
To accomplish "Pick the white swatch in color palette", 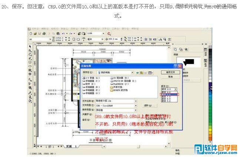I will [210, 81].
